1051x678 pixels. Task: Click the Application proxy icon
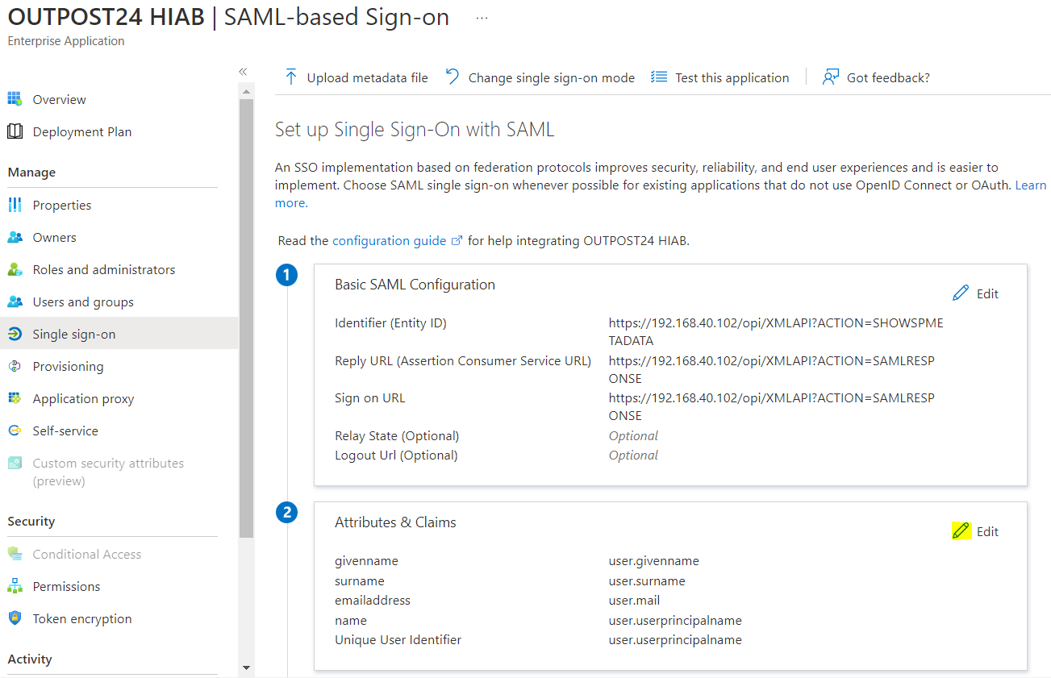click(x=15, y=398)
